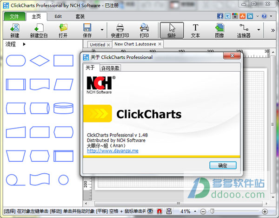279x218 pixels.
Task: Expand the 流程 shape category arrow
Action: 24,44
